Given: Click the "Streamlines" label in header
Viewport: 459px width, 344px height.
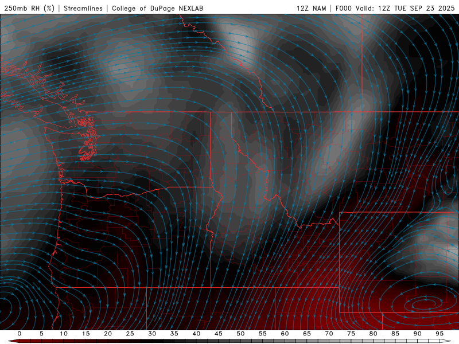Looking at the screenshot, I should [83, 8].
